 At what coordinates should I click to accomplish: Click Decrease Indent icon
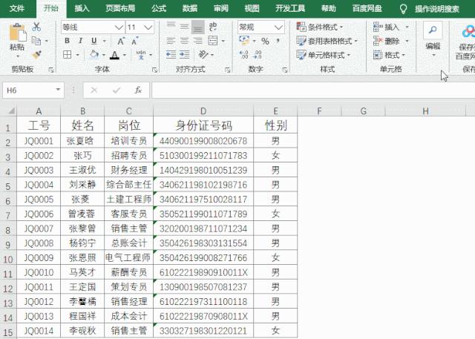[171, 55]
